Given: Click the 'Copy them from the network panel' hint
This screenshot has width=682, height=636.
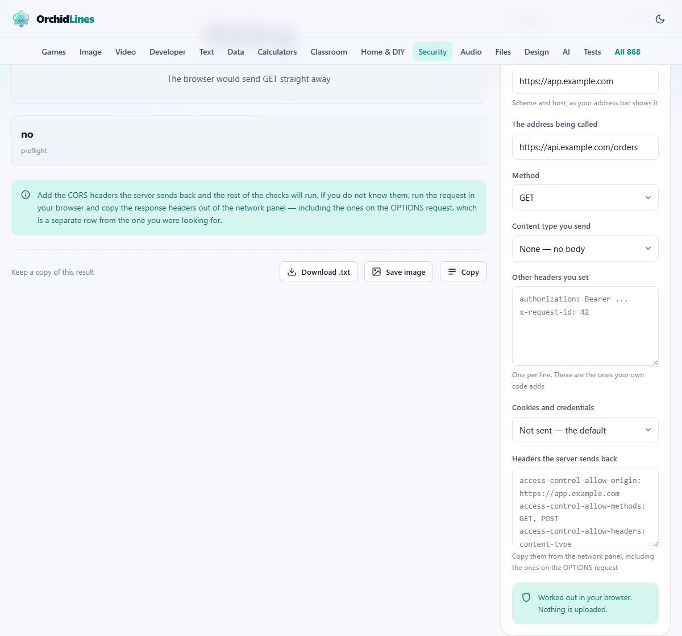Looking at the screenshot, I should [583, 562].
